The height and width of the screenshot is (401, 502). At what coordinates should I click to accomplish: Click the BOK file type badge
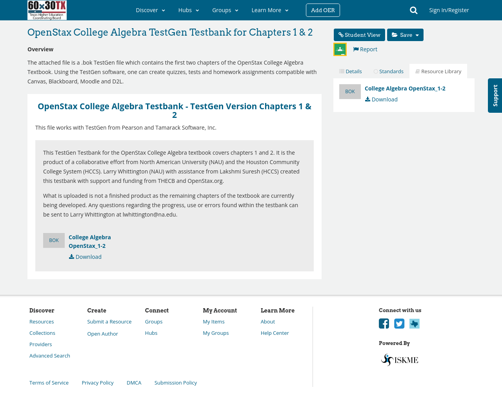point(349,90)
